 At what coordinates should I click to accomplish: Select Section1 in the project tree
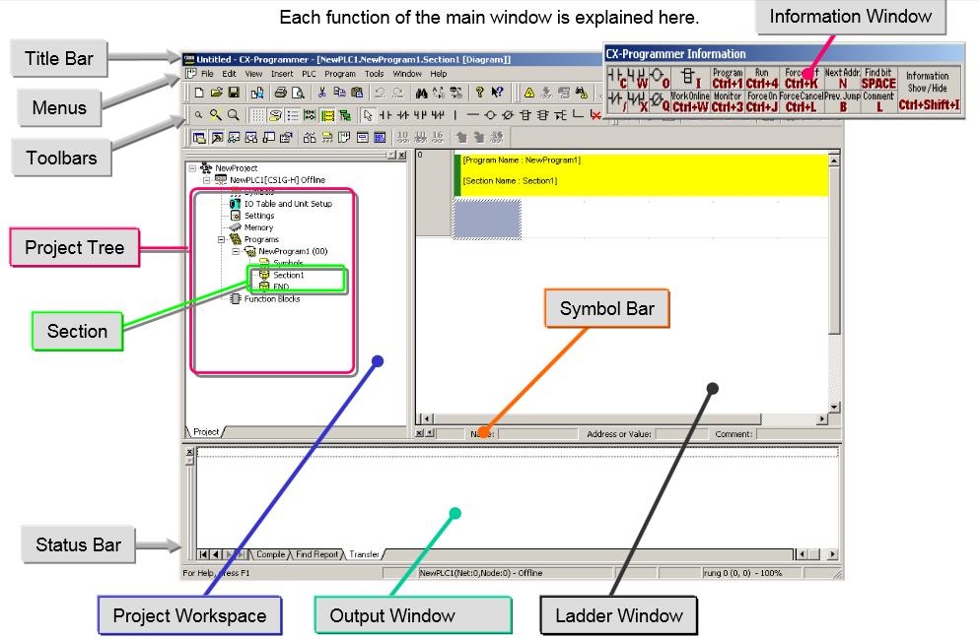point(289,275)
